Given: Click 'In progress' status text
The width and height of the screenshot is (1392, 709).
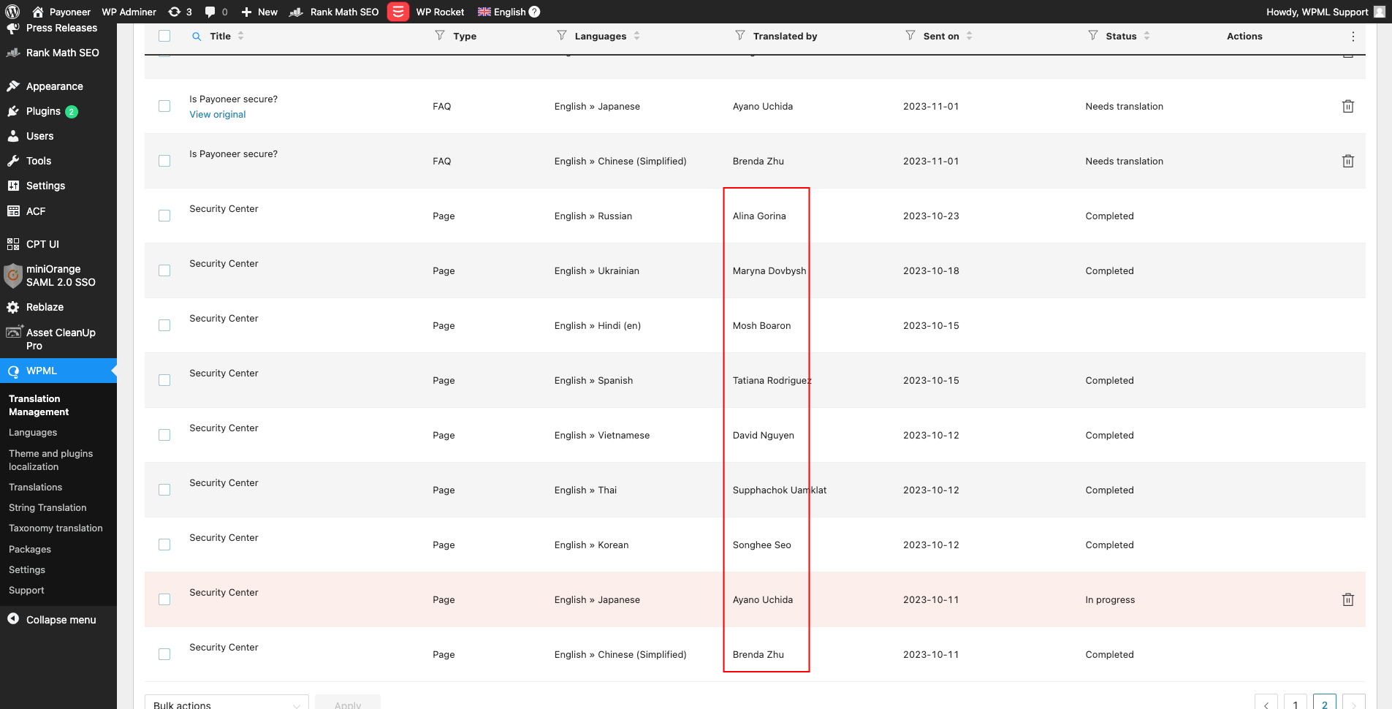Looking at the screenshot, I should tap(1110, 599).
